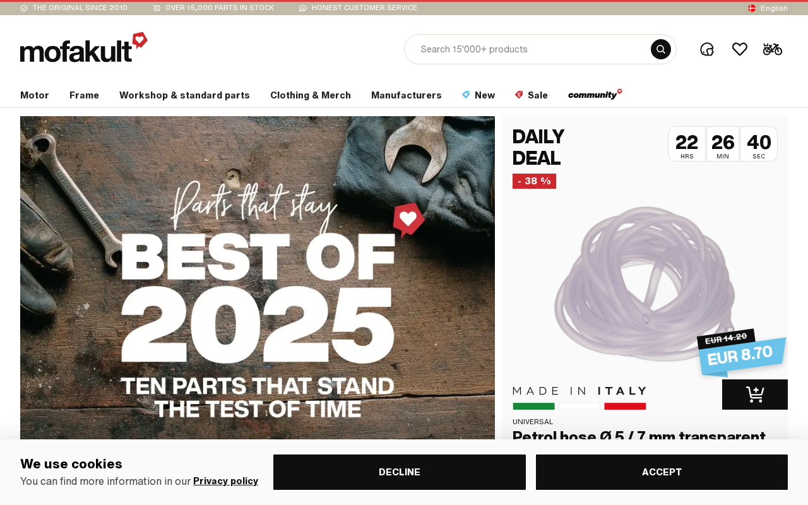
Task: Add daily deal to cart icon
Action: (x=755, y=395)
